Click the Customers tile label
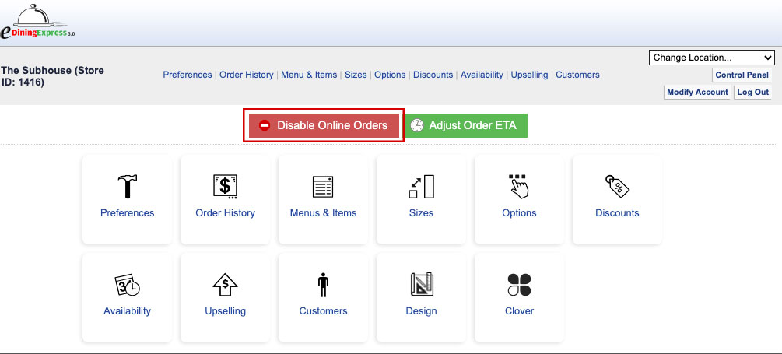This screenshot has height=354, width=782. tap(323, 311)
